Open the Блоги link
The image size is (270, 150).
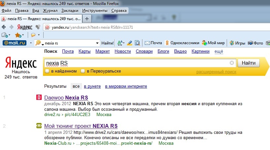coord(163,51)
